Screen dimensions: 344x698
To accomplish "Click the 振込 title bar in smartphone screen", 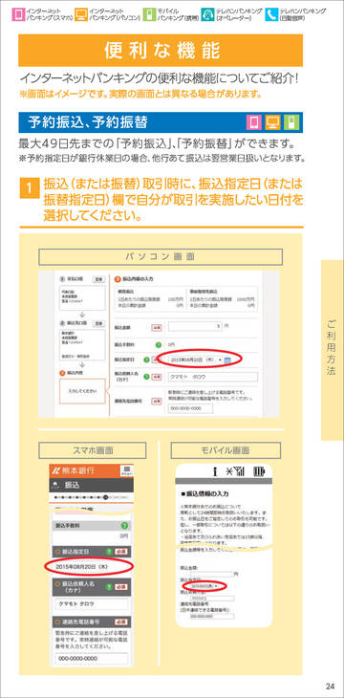I will (x=92, y=486).
